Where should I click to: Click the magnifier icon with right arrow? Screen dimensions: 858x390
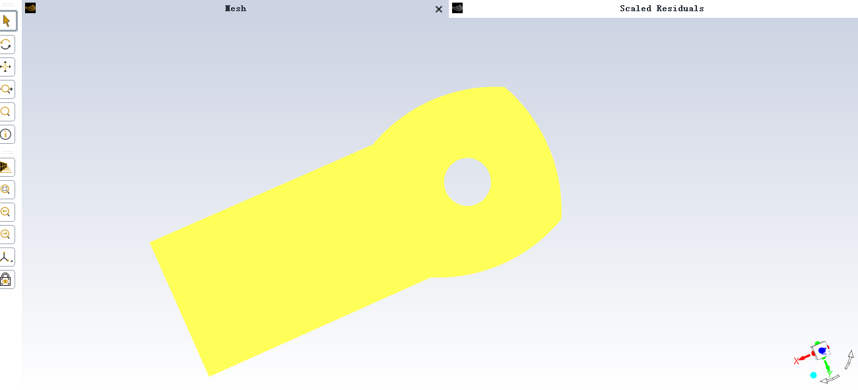pos(7,234)
